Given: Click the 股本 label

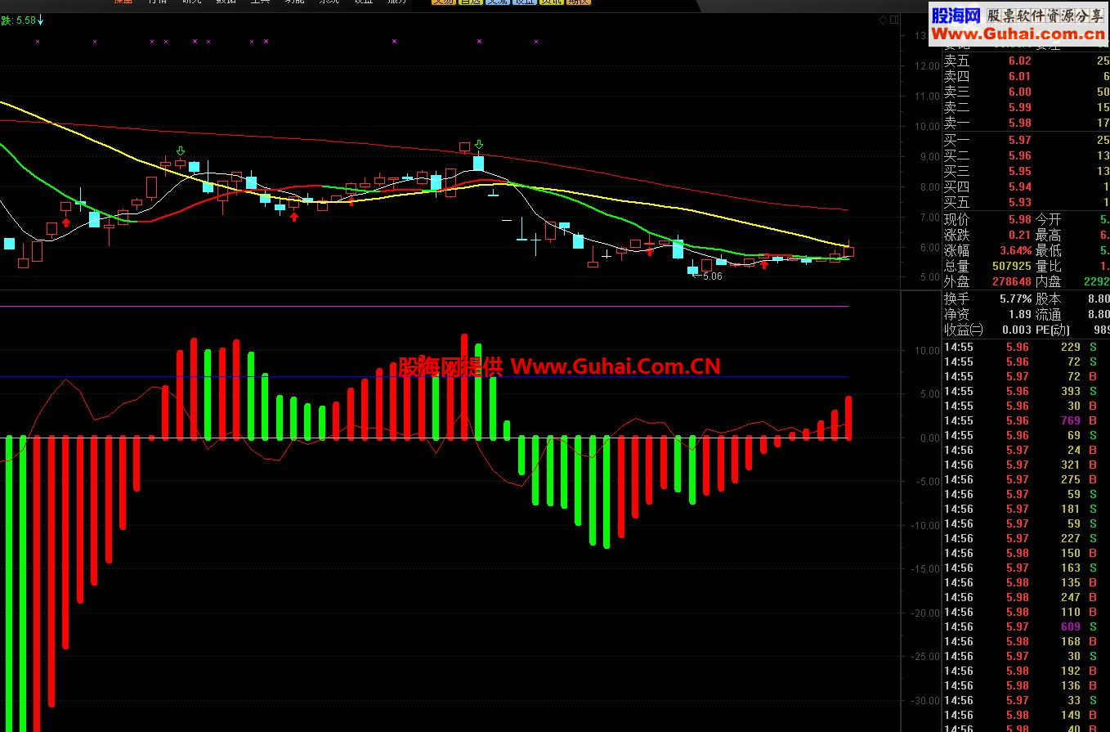Looking at the screenshot, I should coord(1049,299).
